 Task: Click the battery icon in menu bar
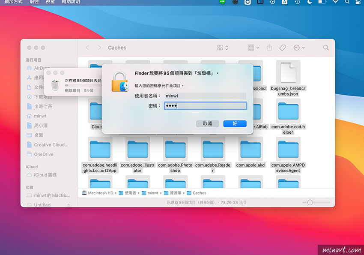click(322, 2)
